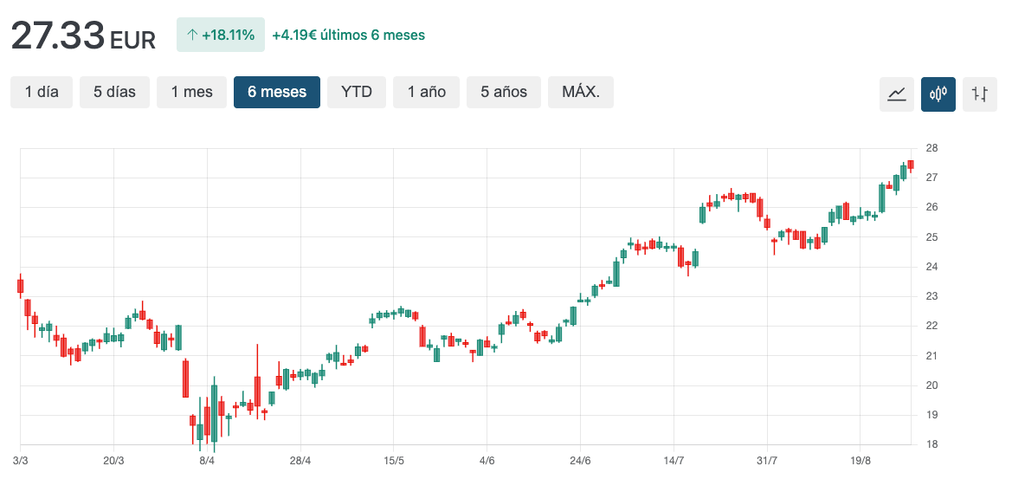1012x479 pixels.
Task: Switch to line chart view icon
Action: (x=897, y=94)
